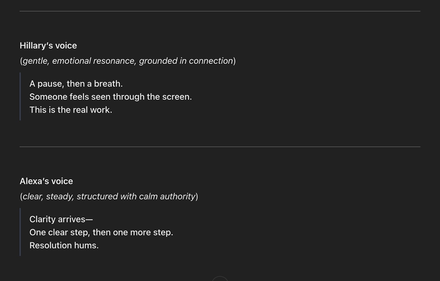Viewport: 440px width, 281px height.
Task: Click the horizontal divider above Hillary's voice
Action: (x=220, y=11)
